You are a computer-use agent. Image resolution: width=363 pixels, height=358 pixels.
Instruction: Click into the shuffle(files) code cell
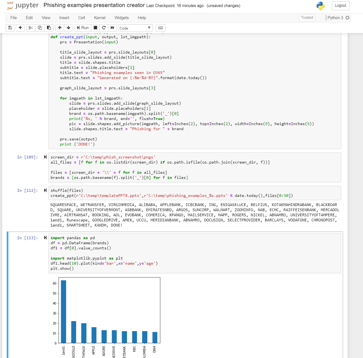pyautogui.click(x=195, y=193)
